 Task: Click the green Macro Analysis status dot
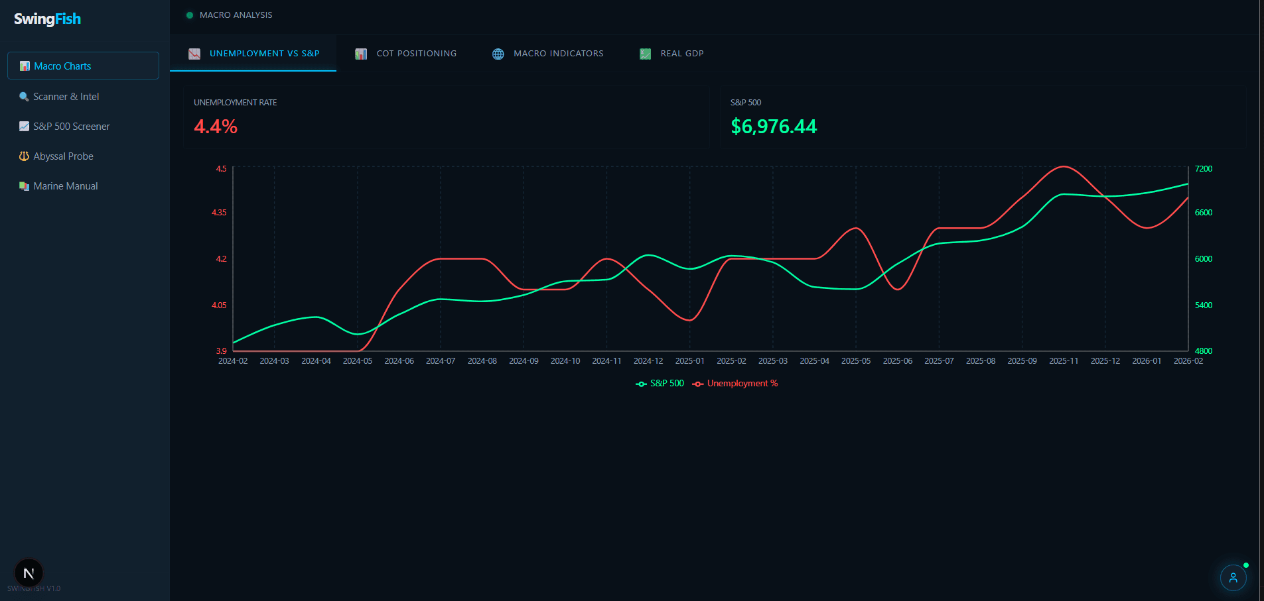pos(190,15)
